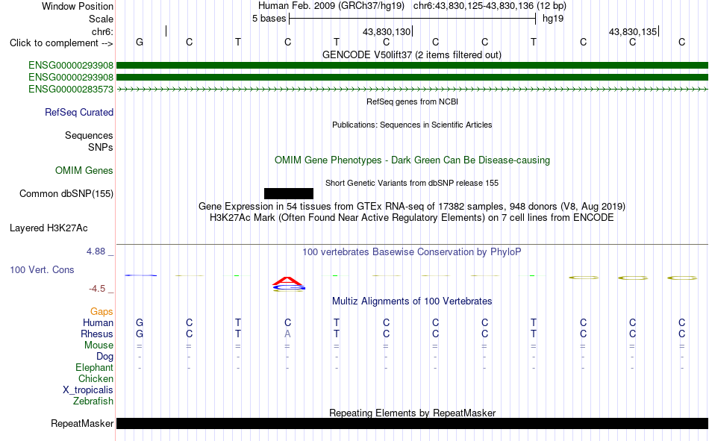Click the Mouse species label
The width and height of the screenshot is (709, 441).
click(x=99, y=345)
